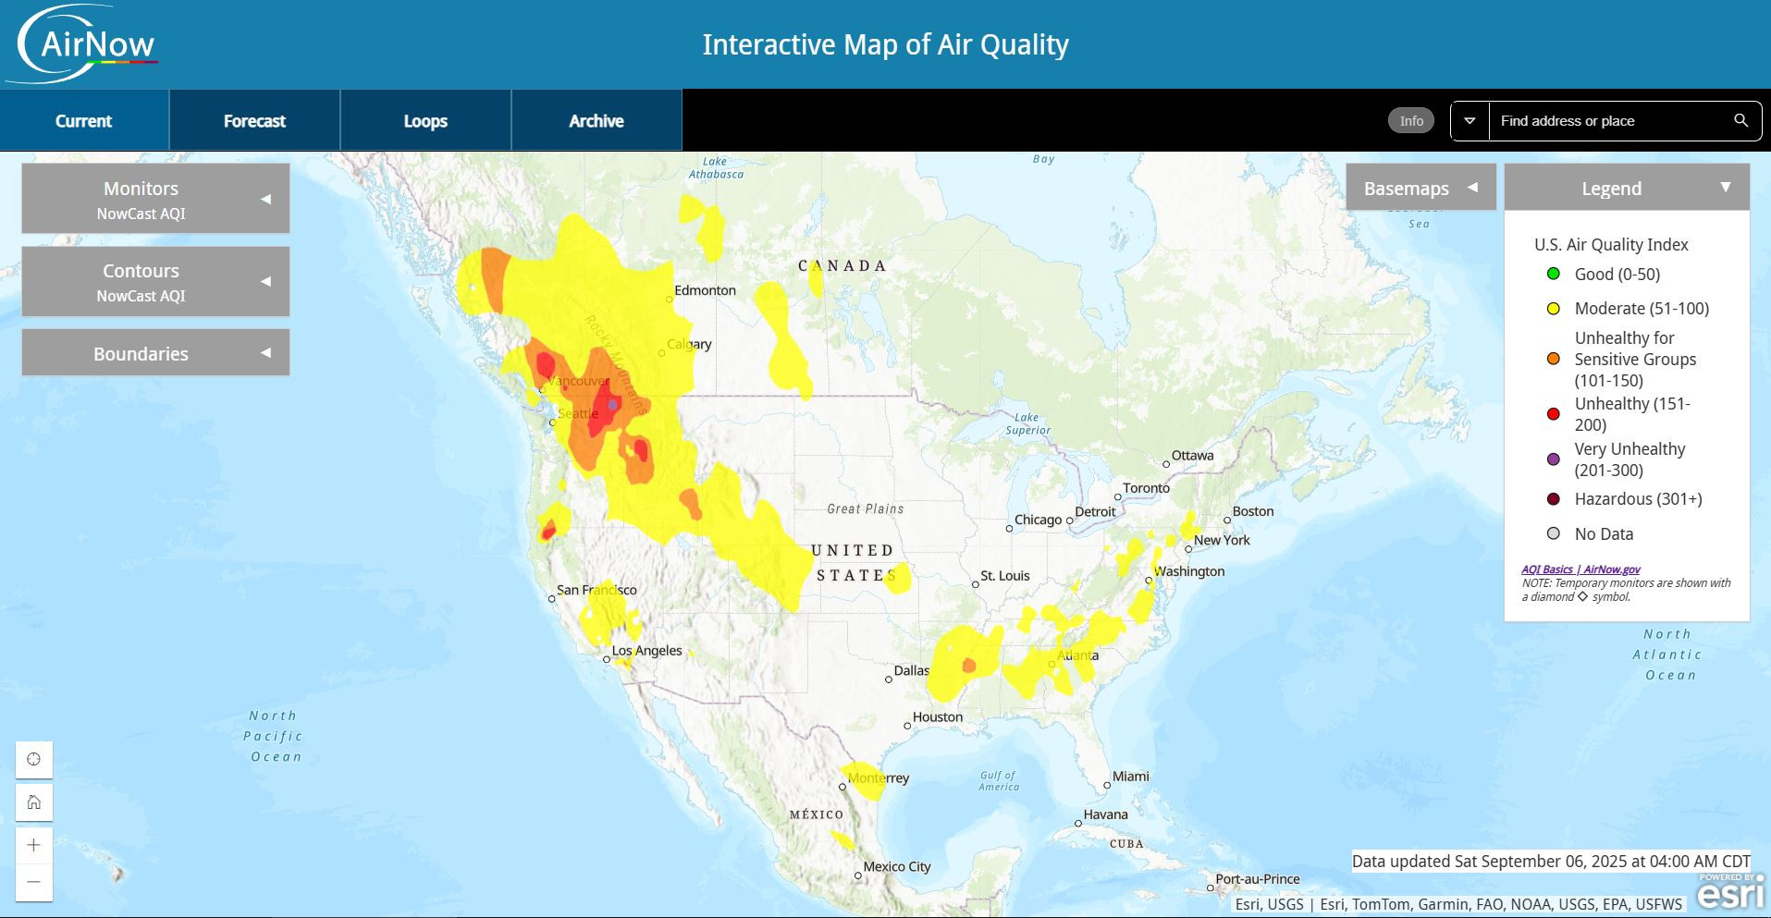This screenshot has width=1771, height=918.
Task: Click the Info button
Action: coord(1411,120)
